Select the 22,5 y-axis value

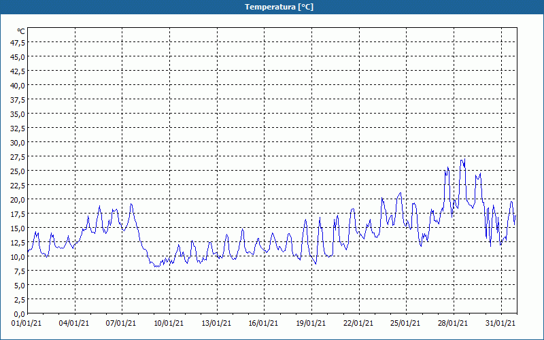(18, 186)
